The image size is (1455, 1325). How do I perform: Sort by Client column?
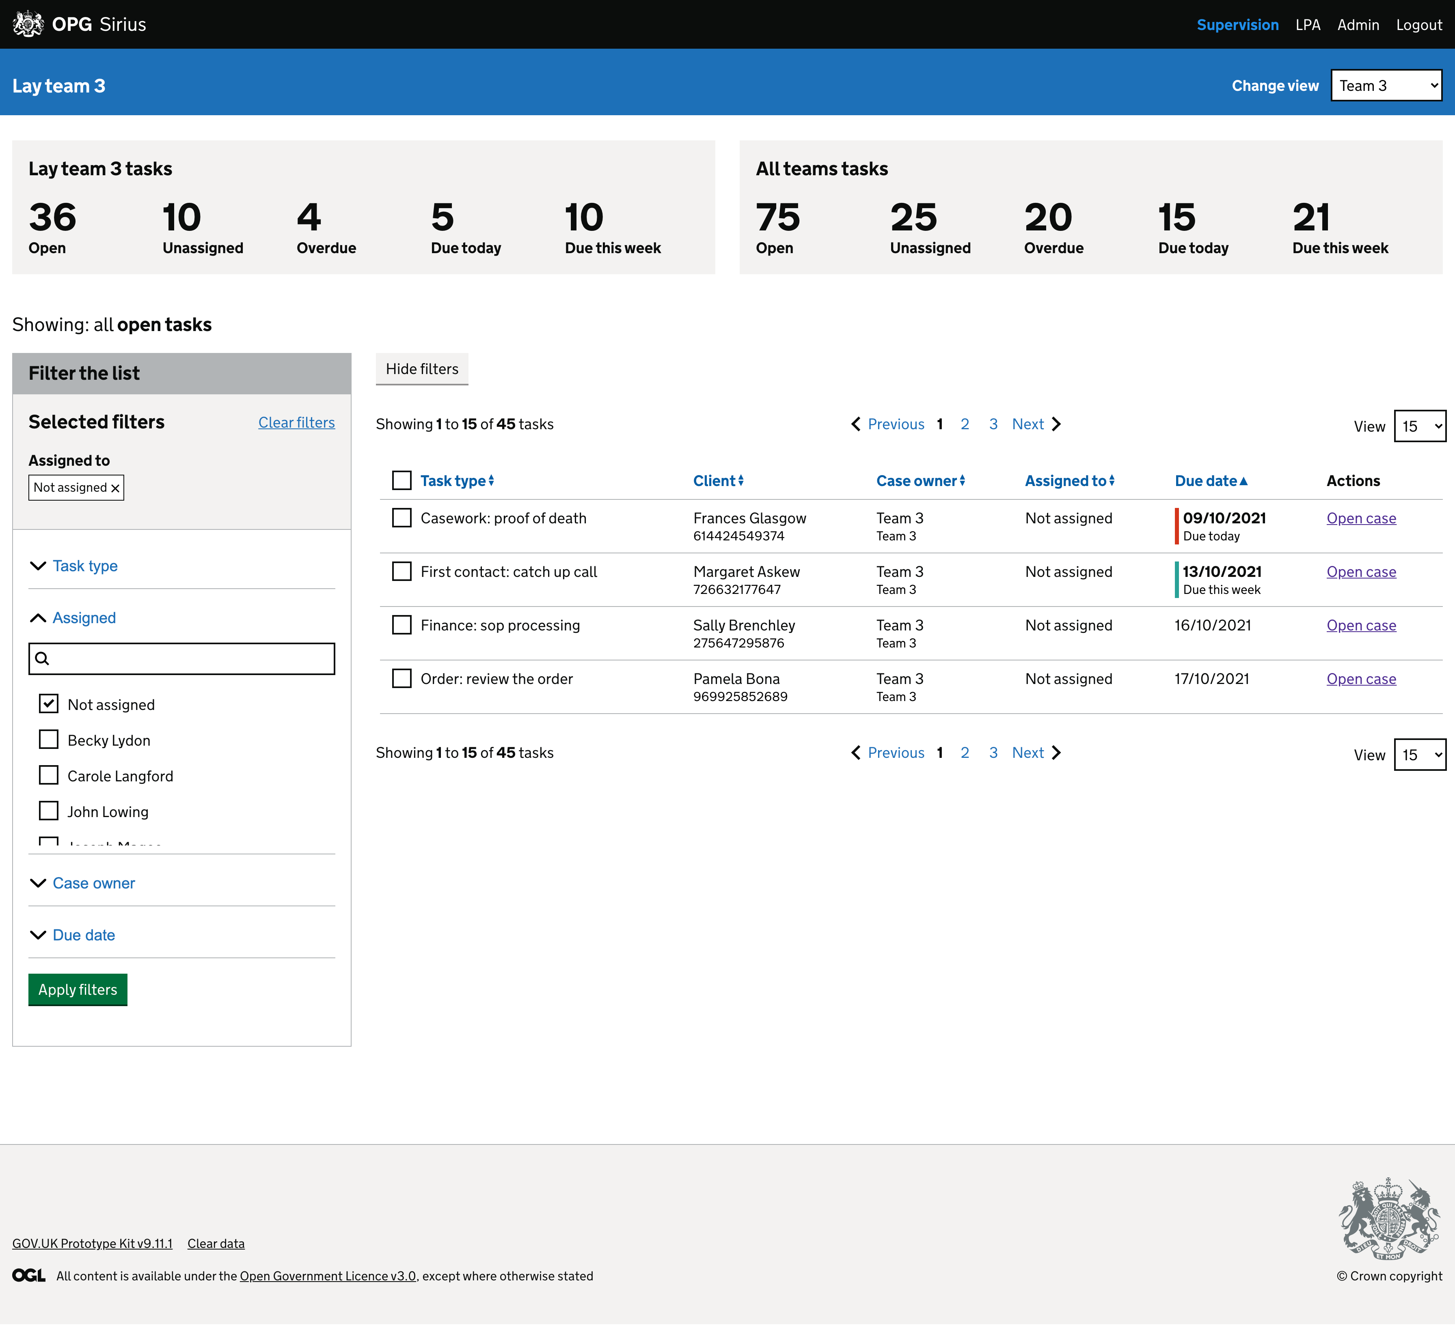point(718,481)
